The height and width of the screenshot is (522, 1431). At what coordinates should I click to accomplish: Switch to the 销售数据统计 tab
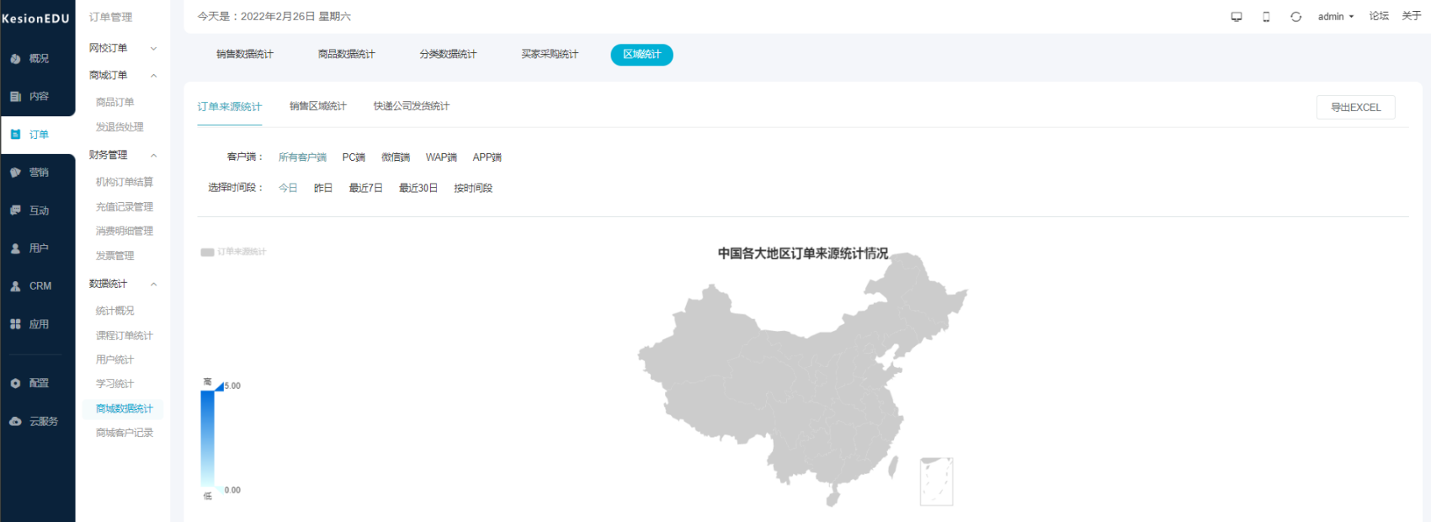point(245,55)
